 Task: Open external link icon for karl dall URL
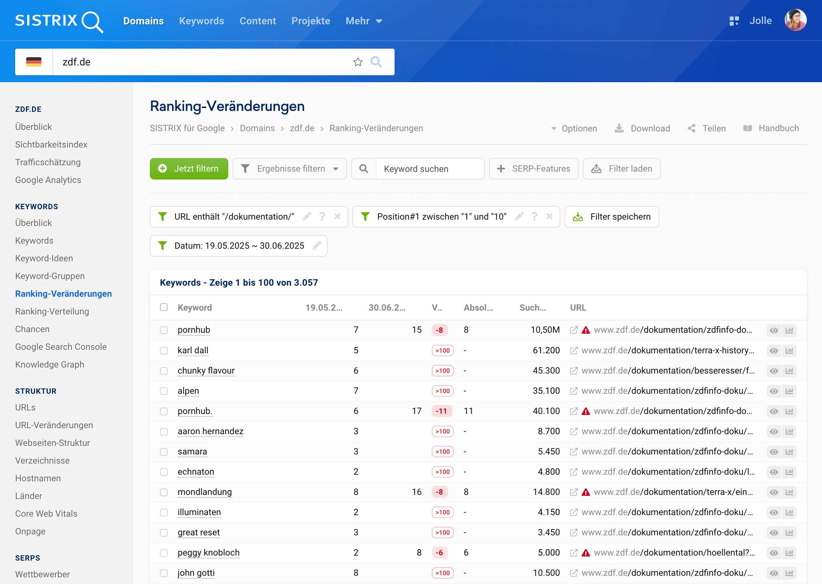pyautogui.click(x=574, y=350)
